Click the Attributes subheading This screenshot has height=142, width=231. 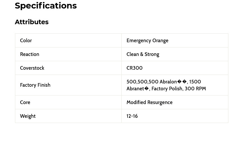(x=32, y=22)
